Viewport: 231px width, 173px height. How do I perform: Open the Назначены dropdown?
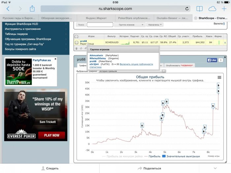pyautogui.click(x=155, y=25)
